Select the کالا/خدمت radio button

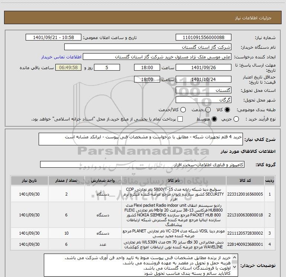tap(183, 110)
